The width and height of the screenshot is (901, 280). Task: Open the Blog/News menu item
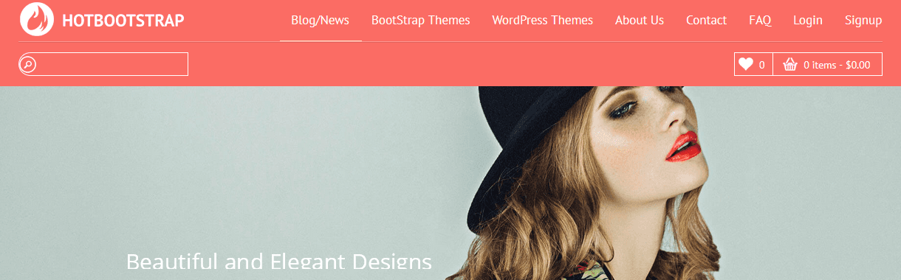coord(321,20)
